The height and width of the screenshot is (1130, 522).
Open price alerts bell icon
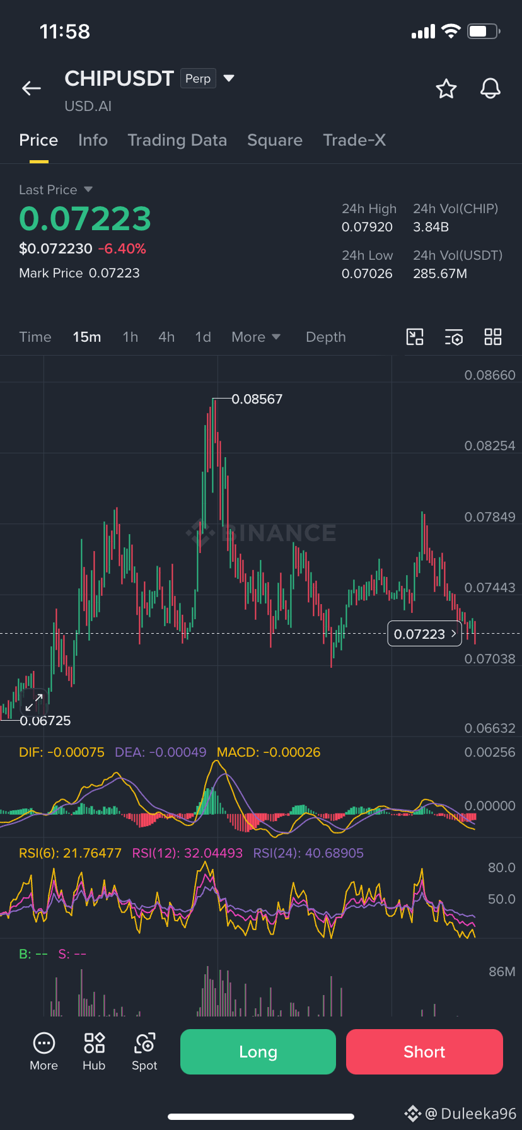[x=490, y=89]
